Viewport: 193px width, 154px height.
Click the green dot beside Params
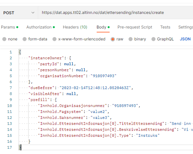17,27
